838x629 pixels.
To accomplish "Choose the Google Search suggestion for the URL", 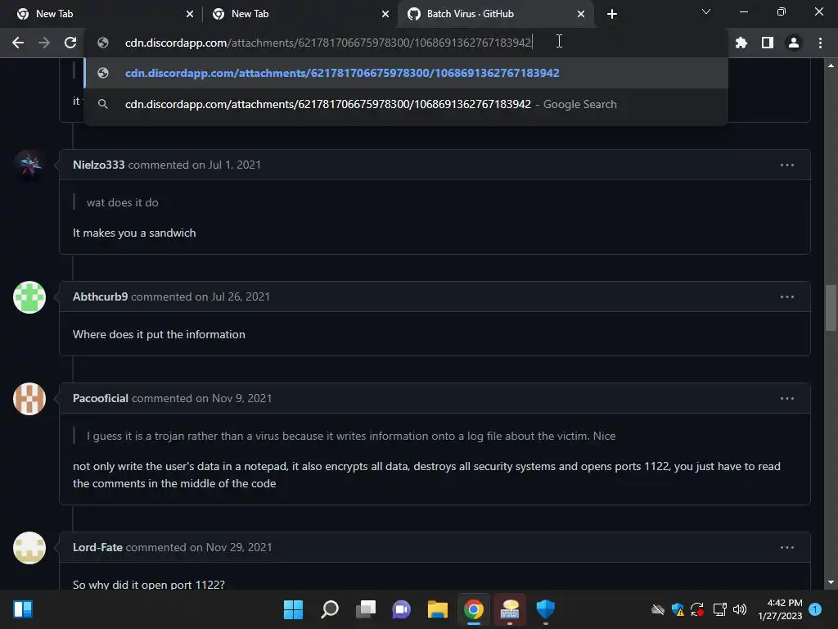I will pos(406,104).
